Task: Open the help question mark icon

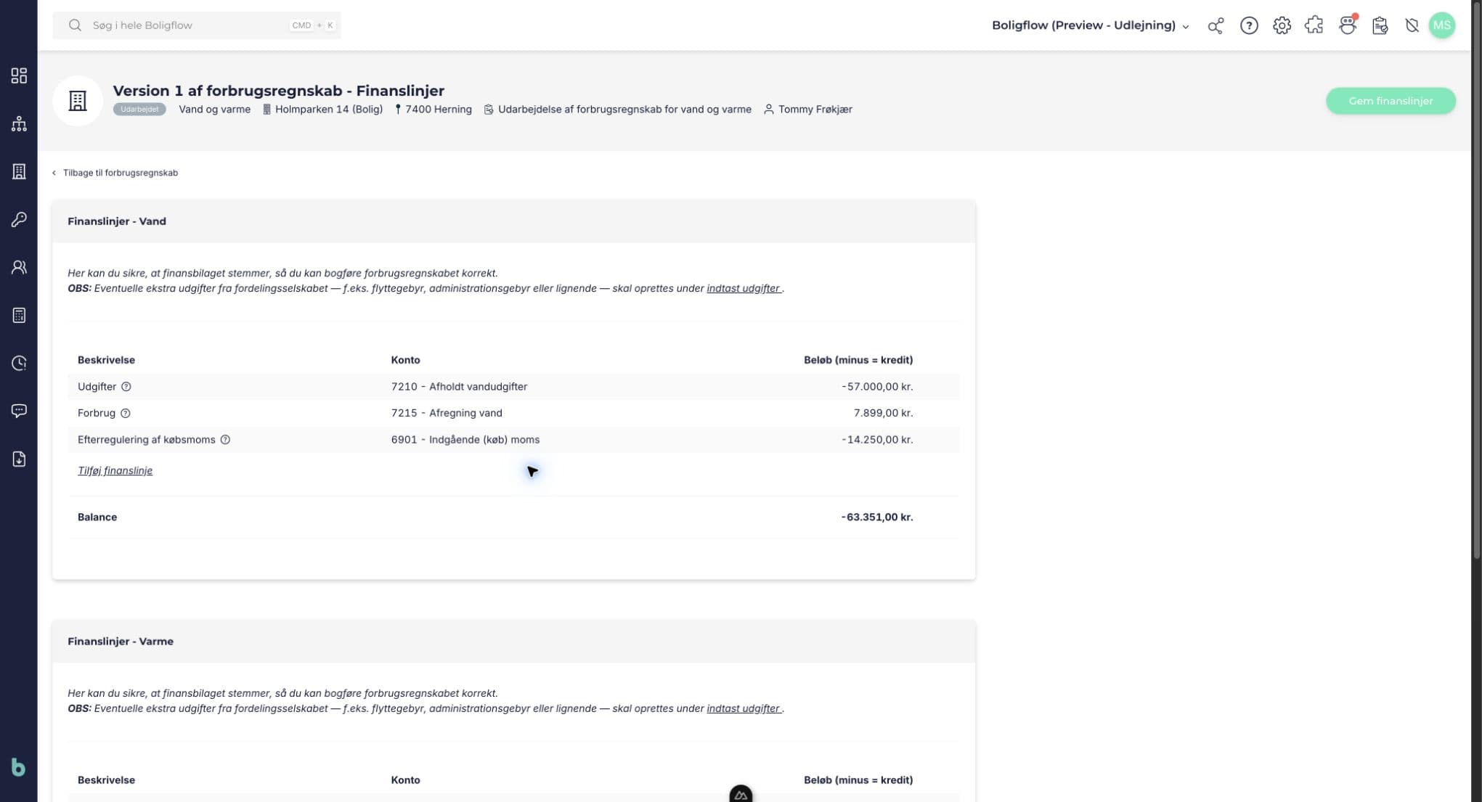Action: pos(1249,25)
